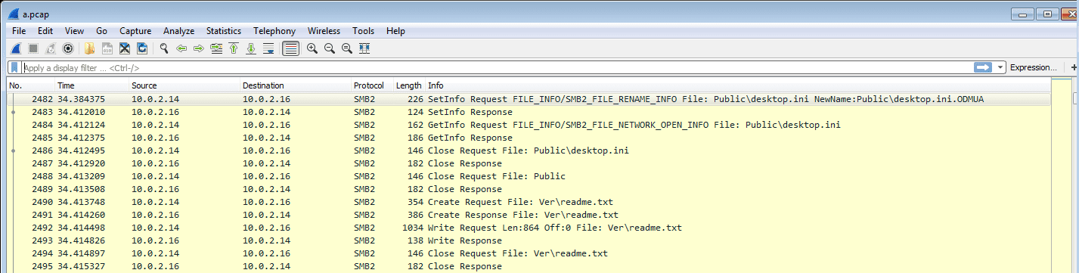Sort by the Destination column header
The width and height of the screenshot is (1079, 273).
coord(296,85)
